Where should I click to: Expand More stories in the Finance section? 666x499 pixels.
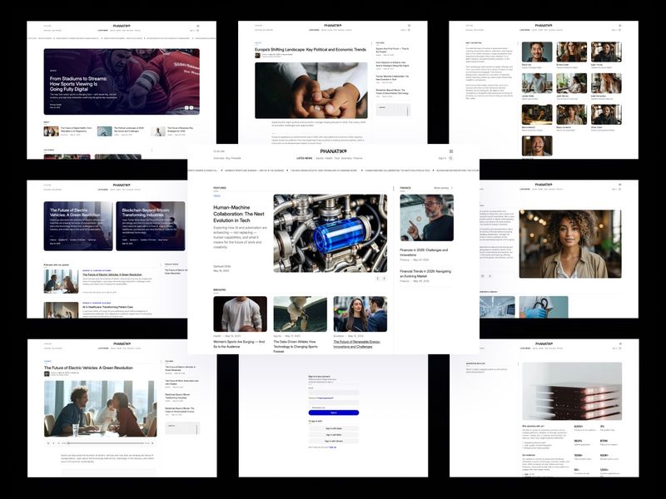click(x=444, y=187)
